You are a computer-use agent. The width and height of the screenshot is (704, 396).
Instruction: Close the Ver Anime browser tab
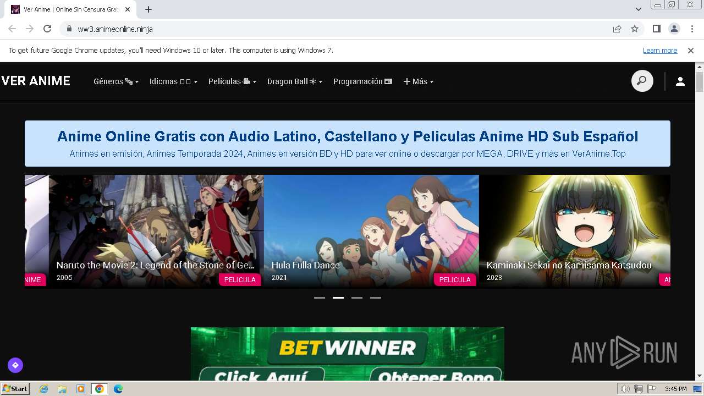(x=128, y=9)
